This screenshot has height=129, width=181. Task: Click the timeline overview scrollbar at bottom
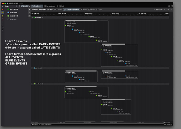click(98, 122)
